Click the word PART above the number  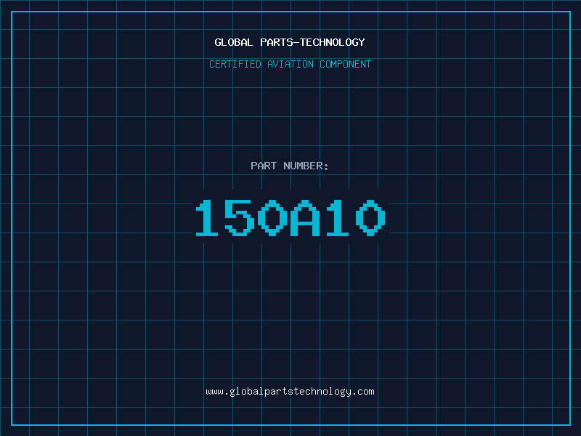(264, 166)
